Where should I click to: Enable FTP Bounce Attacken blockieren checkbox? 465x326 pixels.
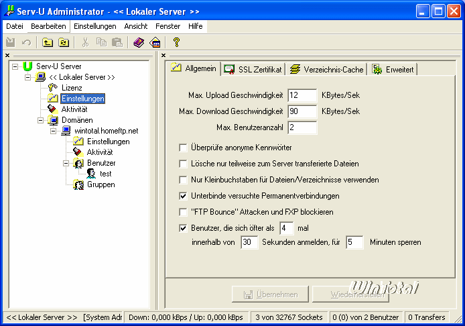[184, 212]
